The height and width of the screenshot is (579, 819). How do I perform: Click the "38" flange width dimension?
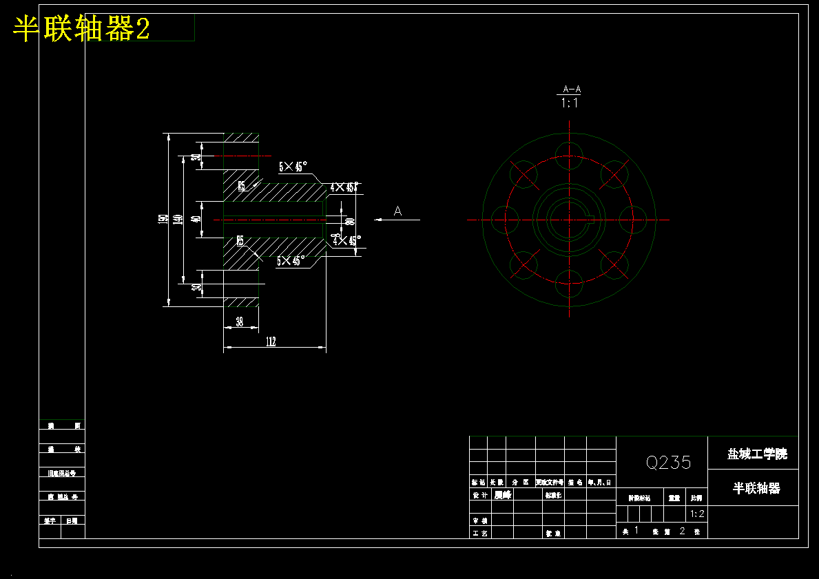(x=240, y=322)
